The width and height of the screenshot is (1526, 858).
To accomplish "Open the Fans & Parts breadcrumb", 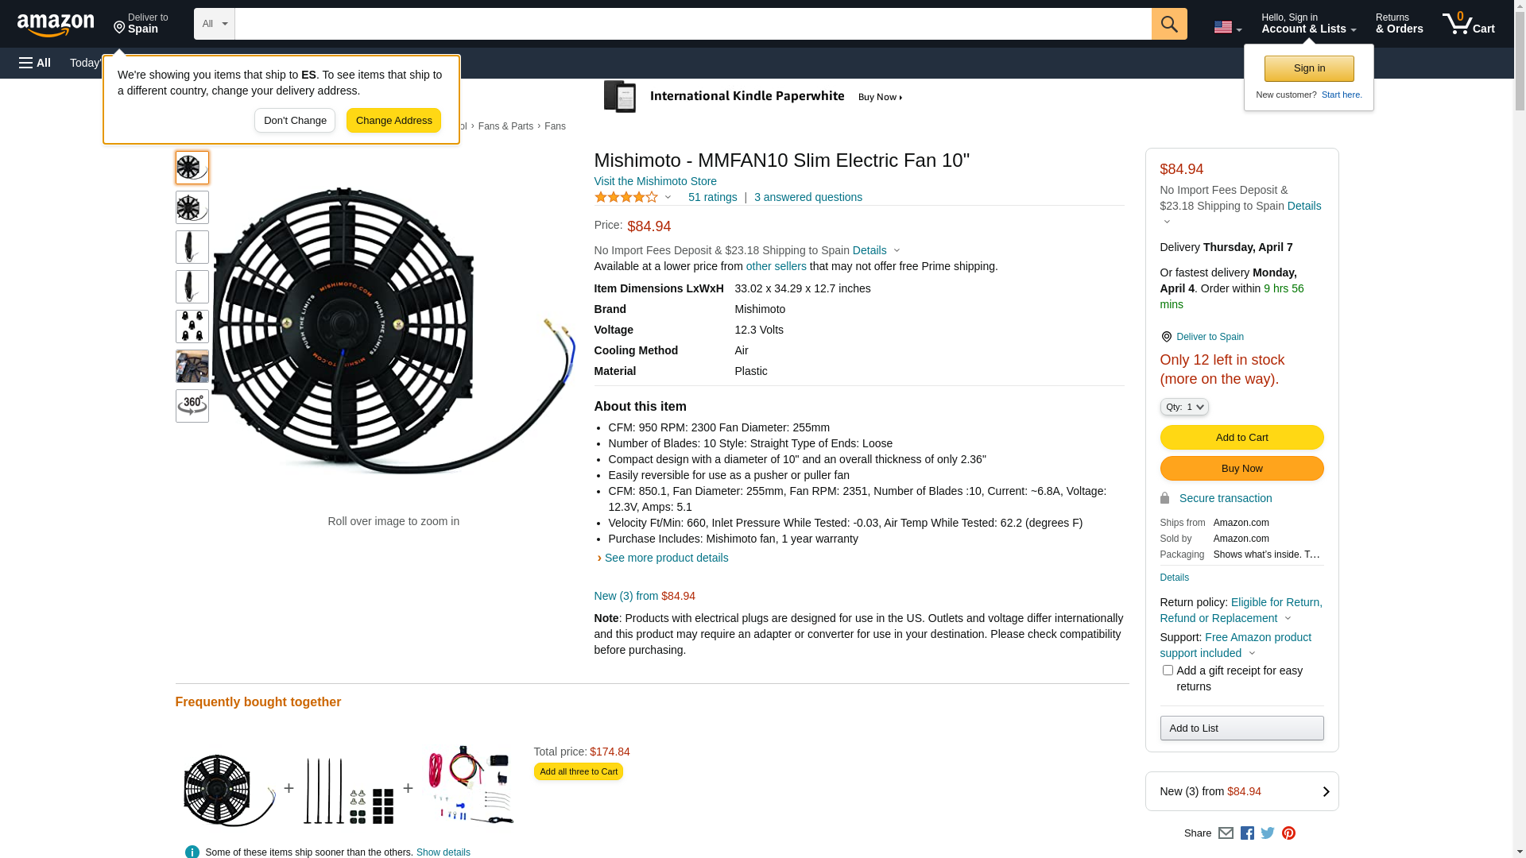I will (505, 126).
